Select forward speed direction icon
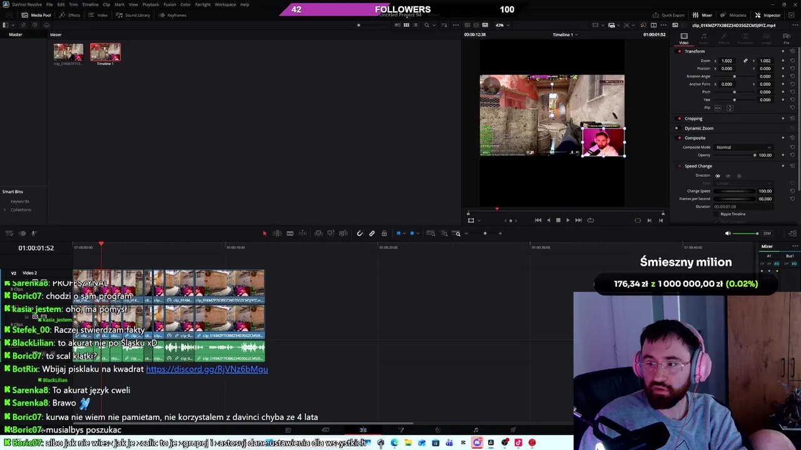This screenshot has width=801, height=450. coord(718,176)
